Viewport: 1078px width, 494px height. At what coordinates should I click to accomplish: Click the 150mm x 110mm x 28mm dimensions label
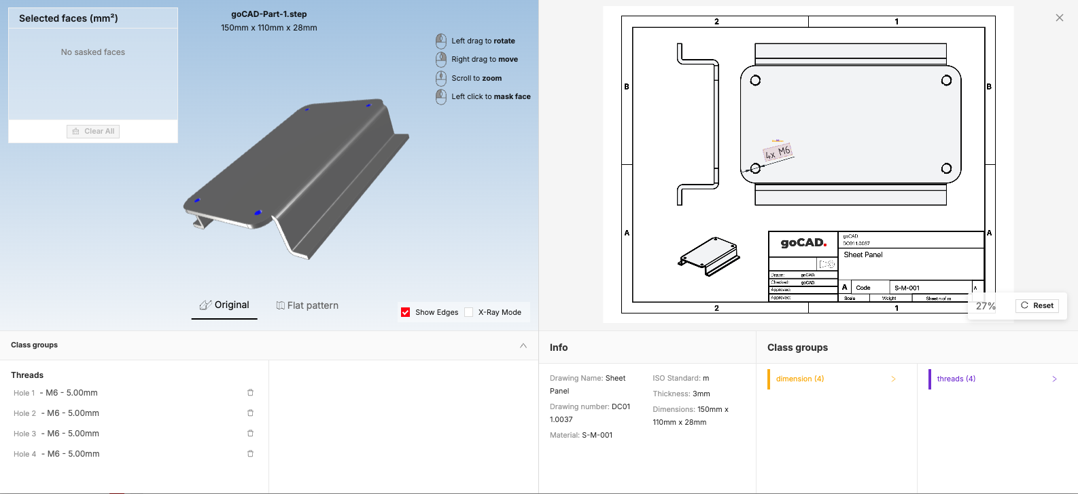click(x=269, y=28)
